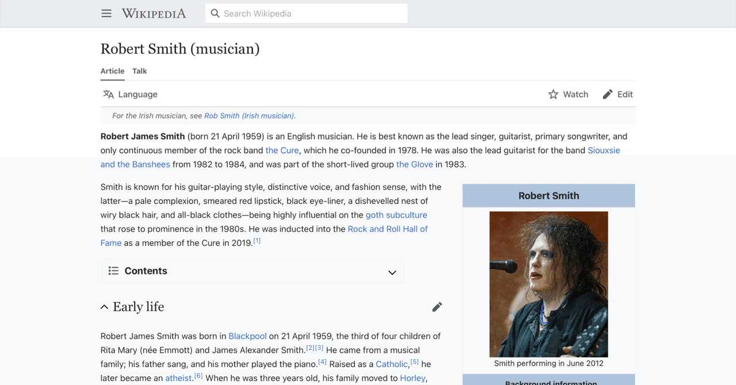The image size is (736, 385).
Task: Click the infobox header Robert Smith
Action: point(549,195)
